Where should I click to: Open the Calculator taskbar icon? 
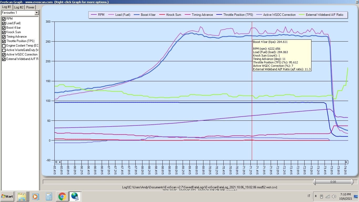pos(49,196)
